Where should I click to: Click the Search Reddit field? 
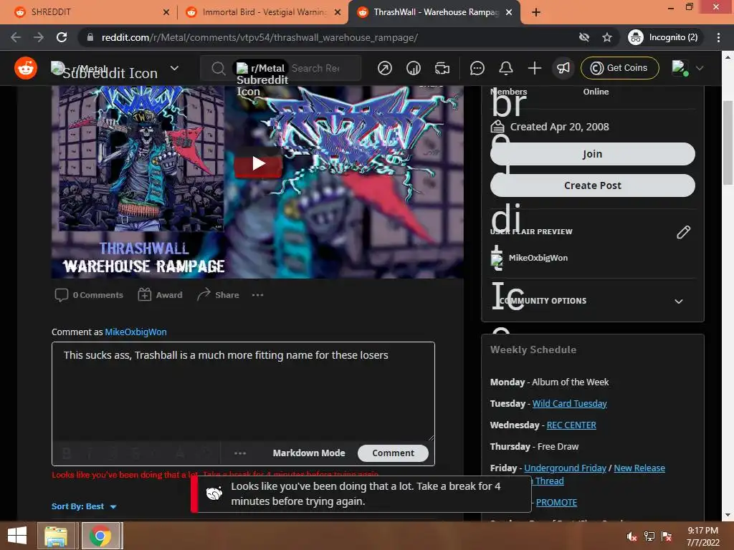316,68
